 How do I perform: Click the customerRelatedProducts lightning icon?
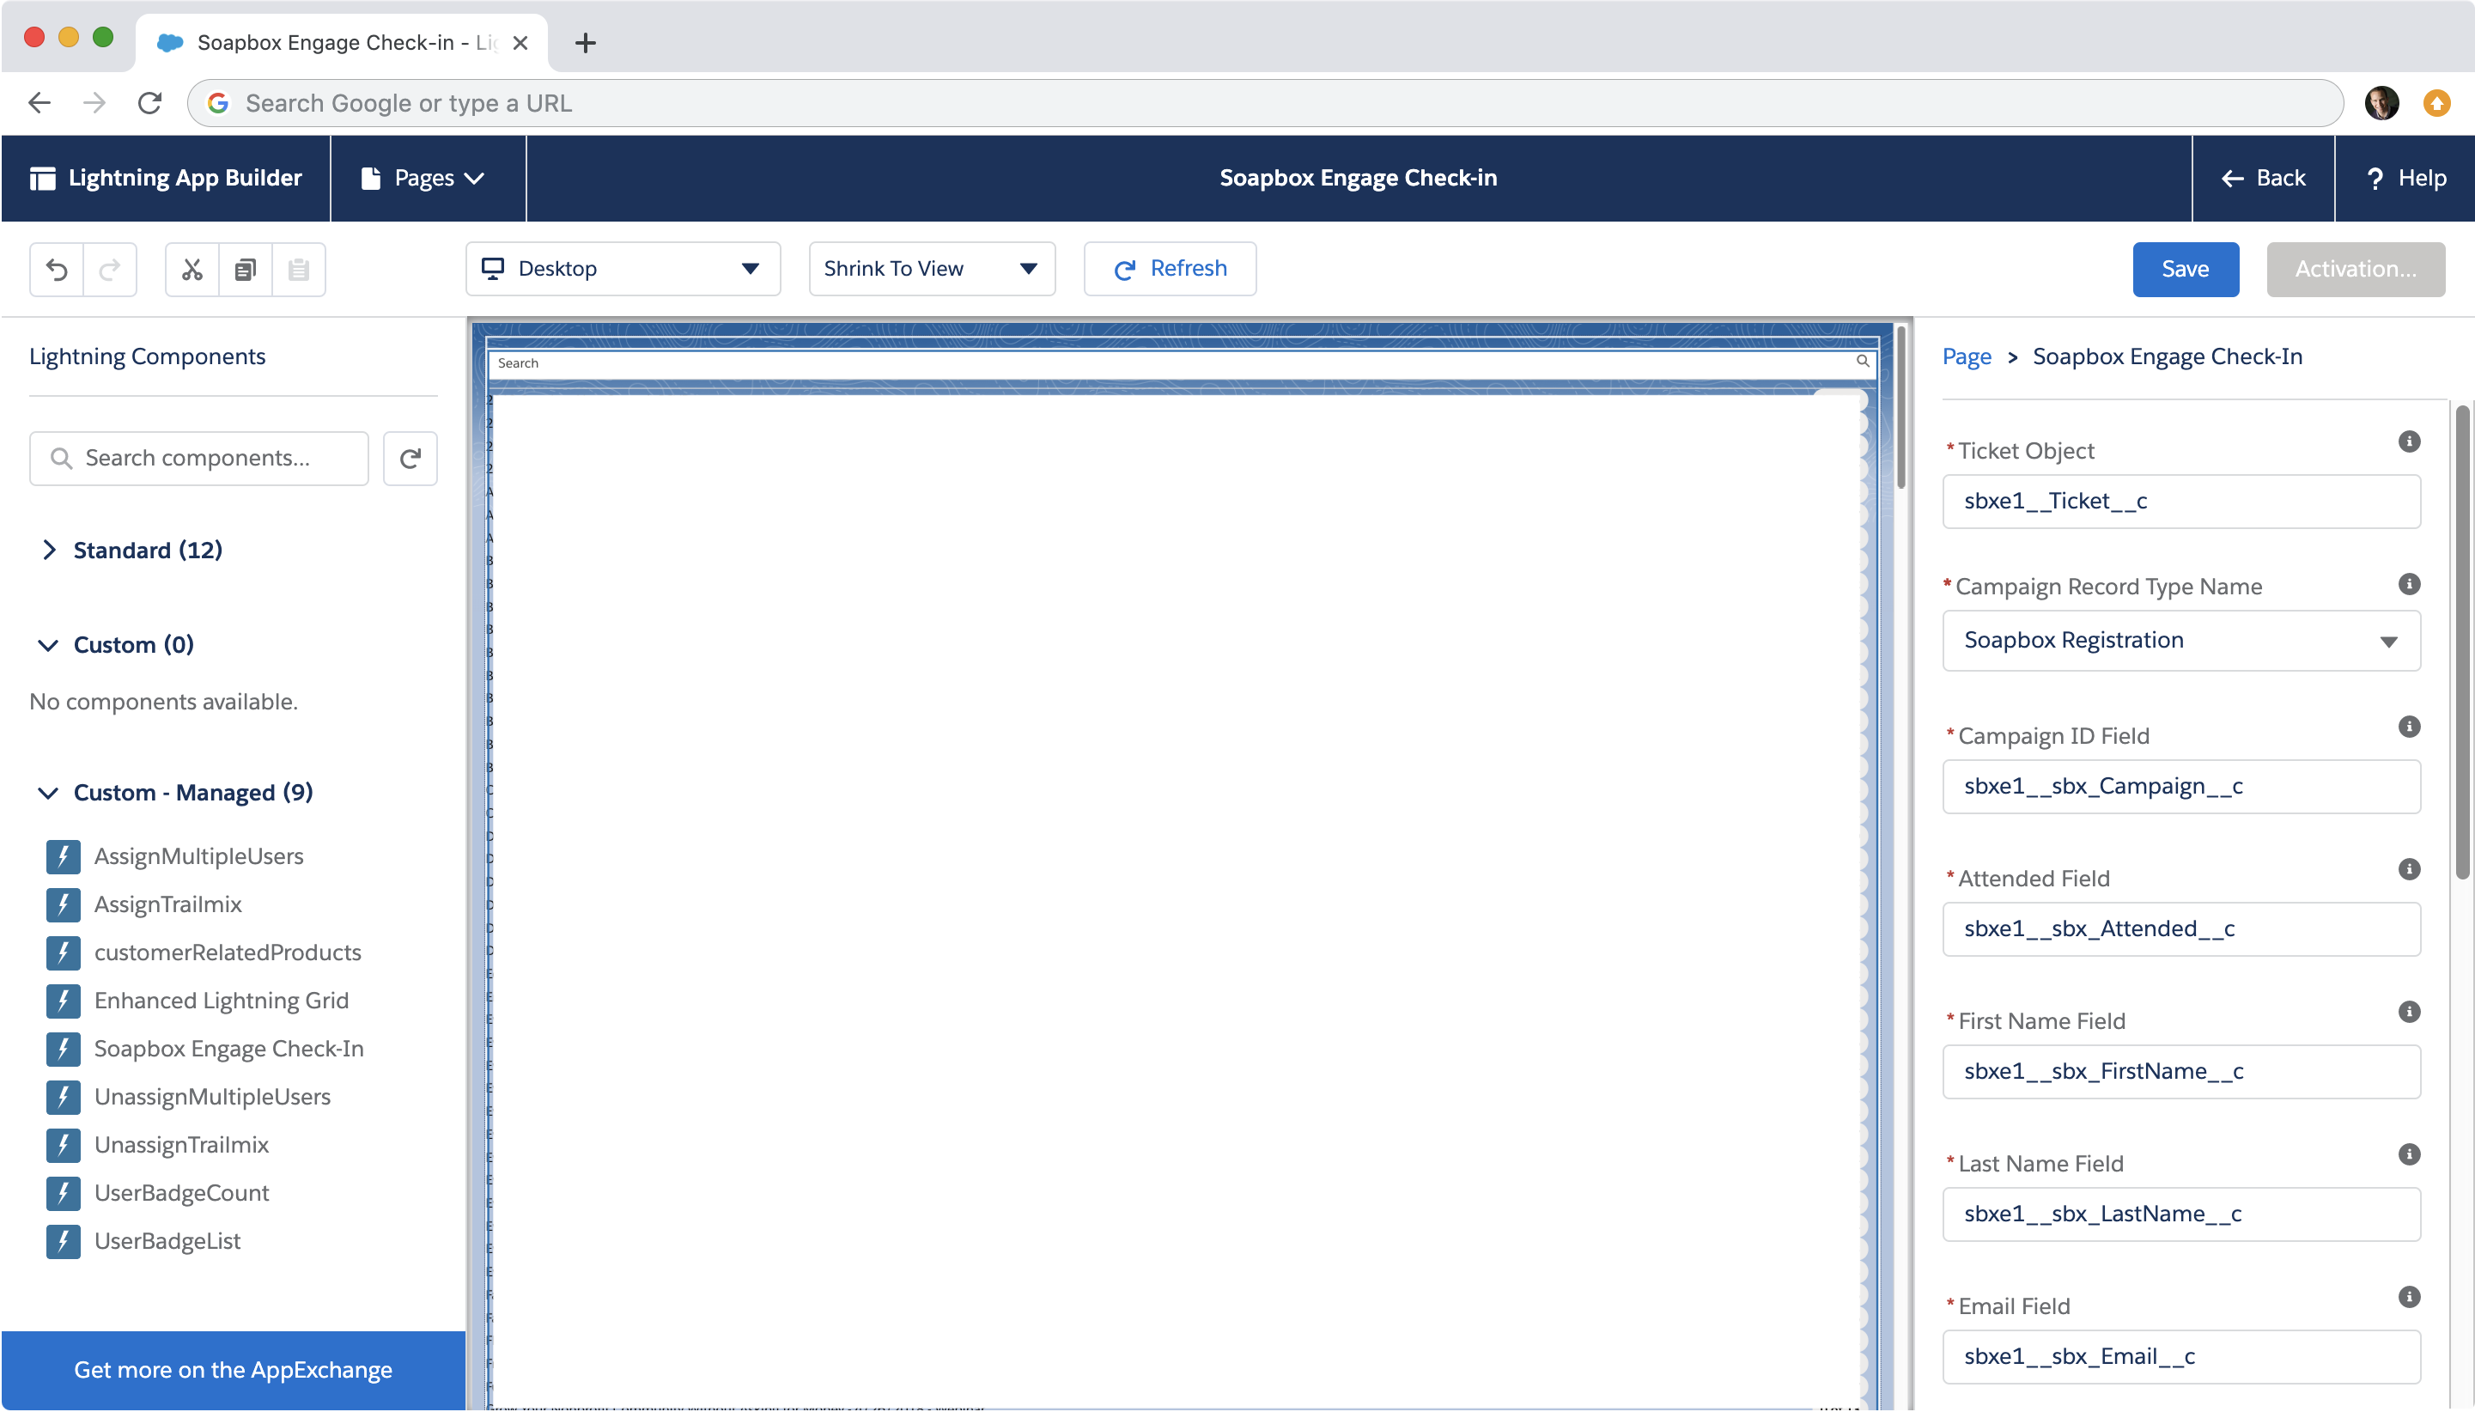63,952
